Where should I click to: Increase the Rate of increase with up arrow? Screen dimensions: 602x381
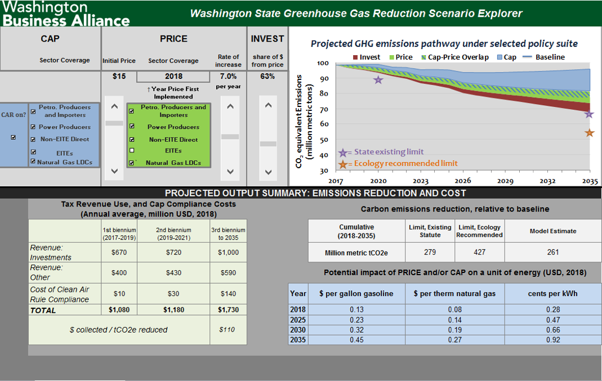click(x=230, y=105)
